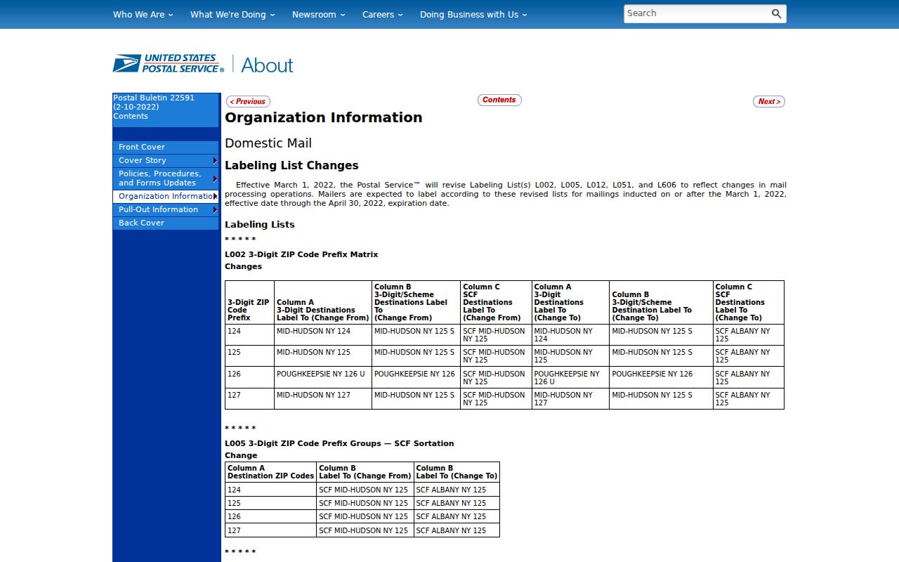Go to the Next page
Image resolution: width=899 pixels, height=562 pixels.
coord(769,101)
